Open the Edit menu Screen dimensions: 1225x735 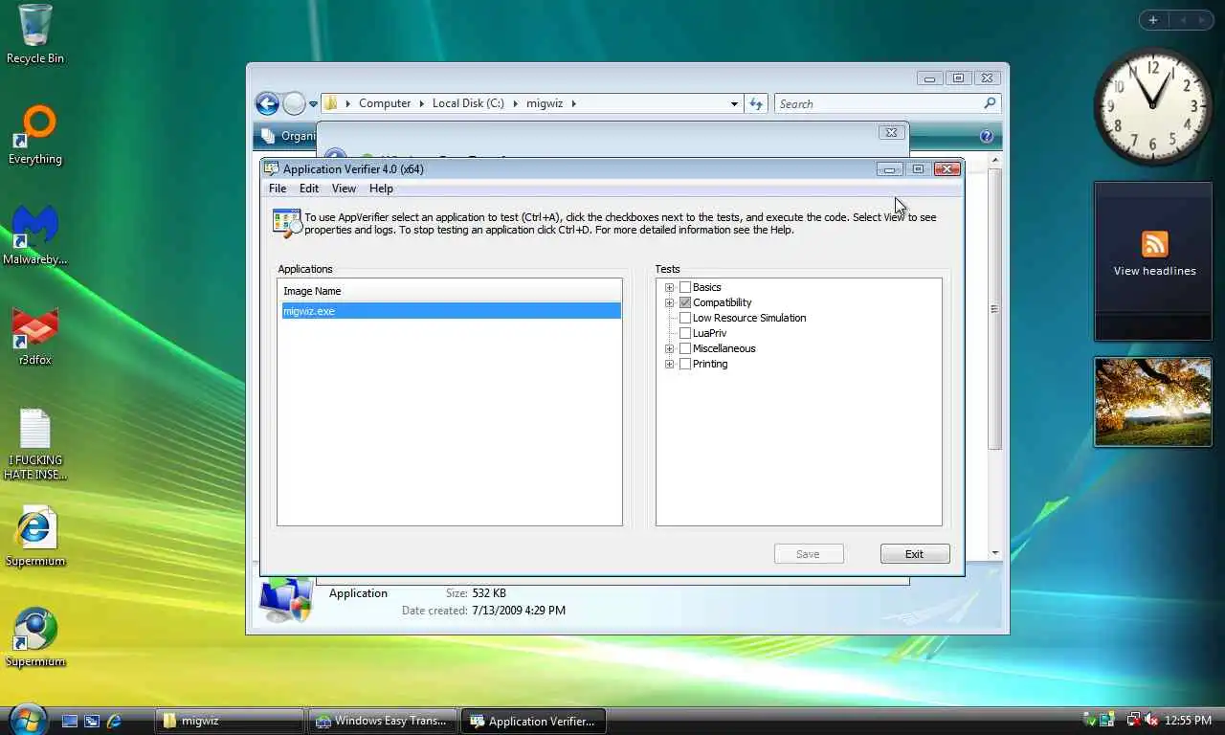coord(309,189)
